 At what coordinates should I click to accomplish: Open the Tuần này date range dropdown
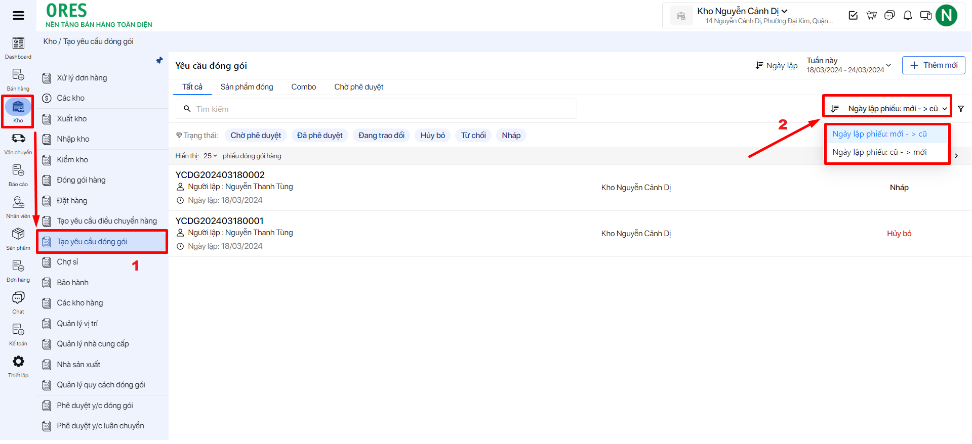coord(848,65)
